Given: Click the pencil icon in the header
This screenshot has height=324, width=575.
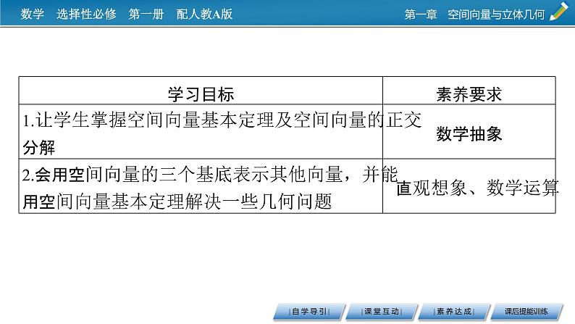Looking at the screenshot, I should (559, 12).
